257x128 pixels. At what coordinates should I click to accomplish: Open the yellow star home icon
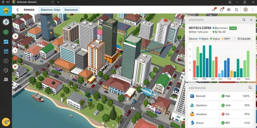click(6, 10)
